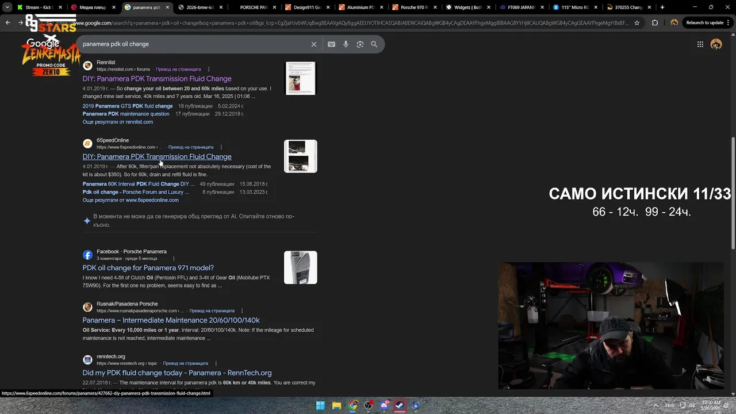Open 6SpeedOnline DIY: Panamera PDK Transmission Fluid Change
Image resolution: width=736 pixels, height=414 pixels.
pos(157,156)
